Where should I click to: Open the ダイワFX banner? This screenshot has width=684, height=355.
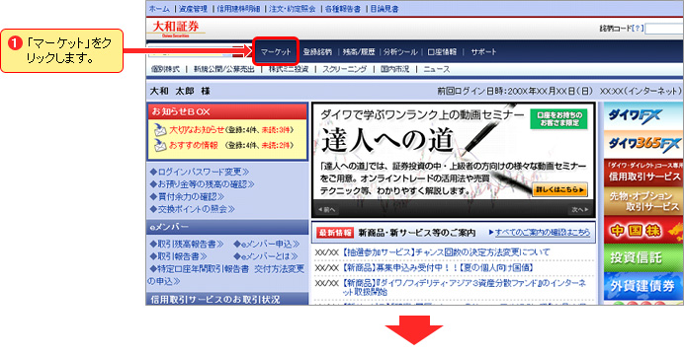point(643,116)
